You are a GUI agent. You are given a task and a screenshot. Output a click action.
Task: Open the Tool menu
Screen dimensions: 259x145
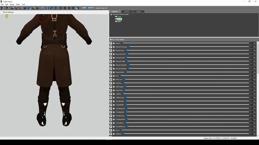pyautogui.click(x=23, y=4)
